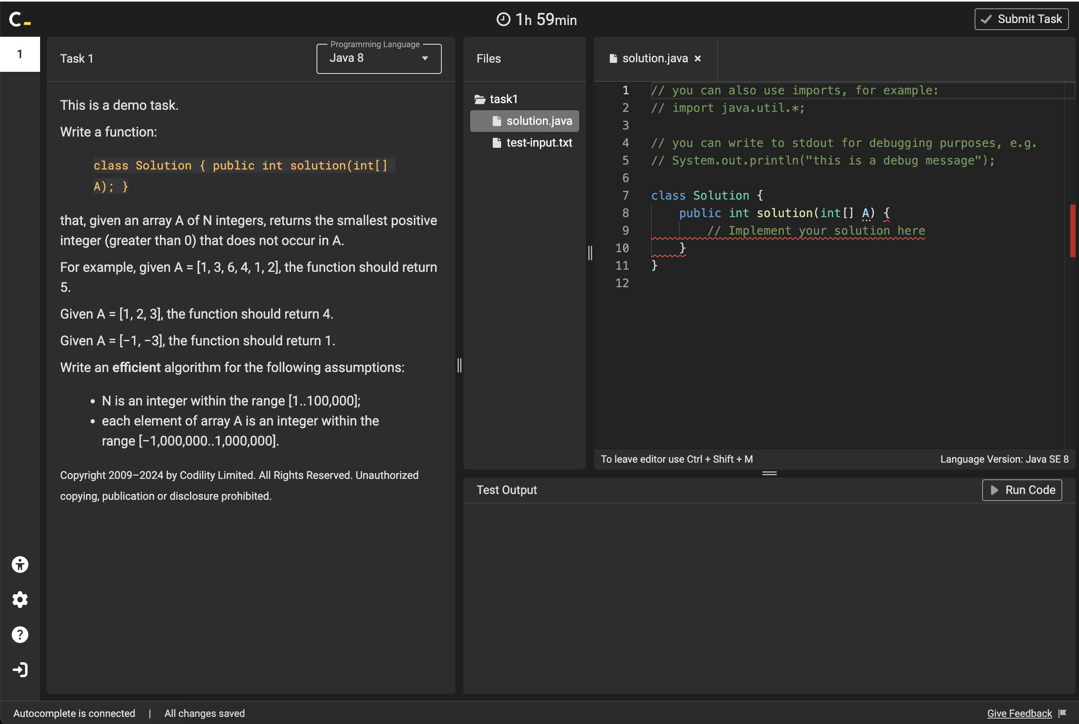Collapse the task1 folder tree

pos(503,99)
